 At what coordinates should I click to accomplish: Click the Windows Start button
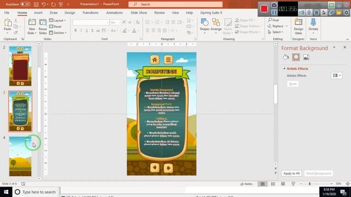tap(6, 192)
